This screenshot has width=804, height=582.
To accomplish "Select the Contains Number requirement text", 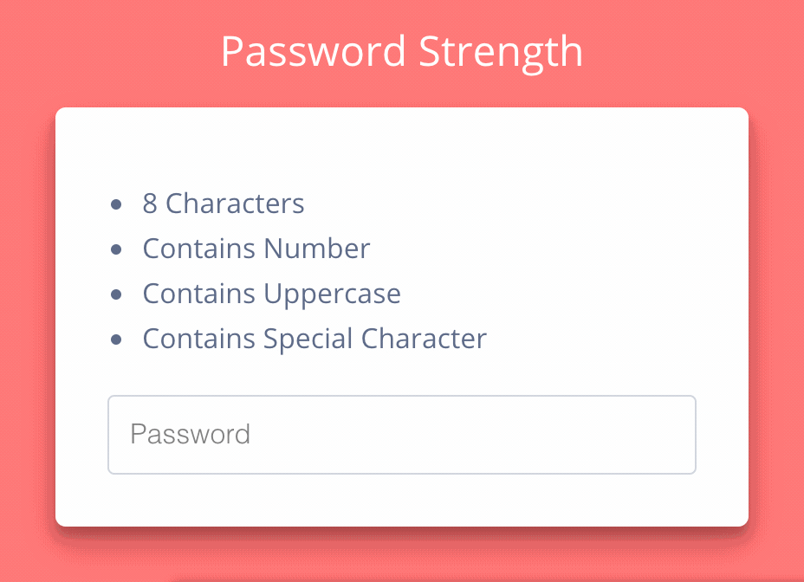I will pyautogui.click(x=256, y=249).
